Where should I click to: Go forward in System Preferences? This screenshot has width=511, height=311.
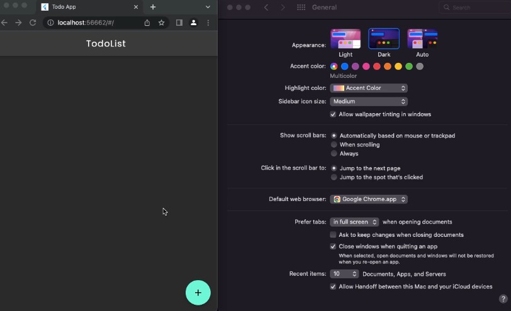(x=283, y=8)
